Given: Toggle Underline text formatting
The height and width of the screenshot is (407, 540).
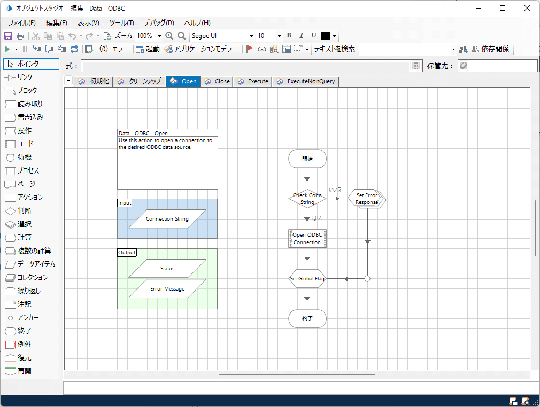Looking at the screenshot, I should (x=314, y=36).
